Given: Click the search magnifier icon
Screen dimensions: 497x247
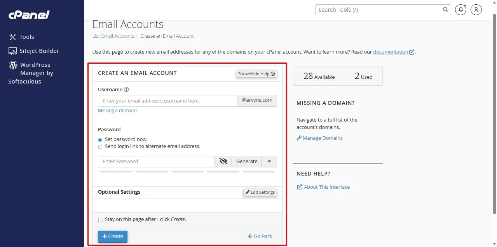Looking at the screenshot, I should 445,9.
